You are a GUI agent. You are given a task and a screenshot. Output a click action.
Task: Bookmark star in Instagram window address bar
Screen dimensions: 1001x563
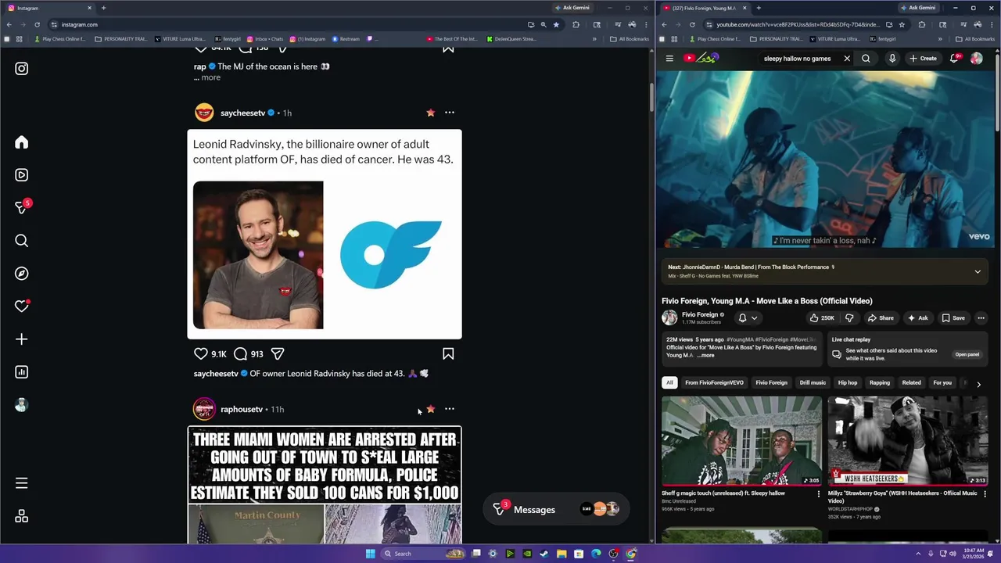point(556,24)
